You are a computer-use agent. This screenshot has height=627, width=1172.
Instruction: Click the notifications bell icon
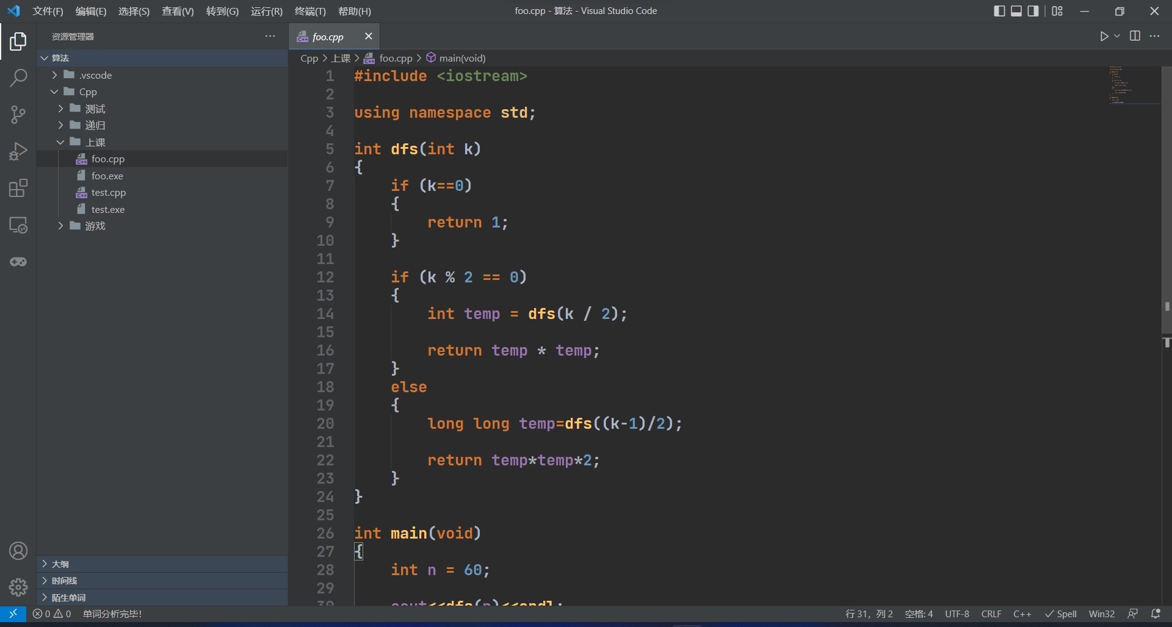pos(1156,614)
